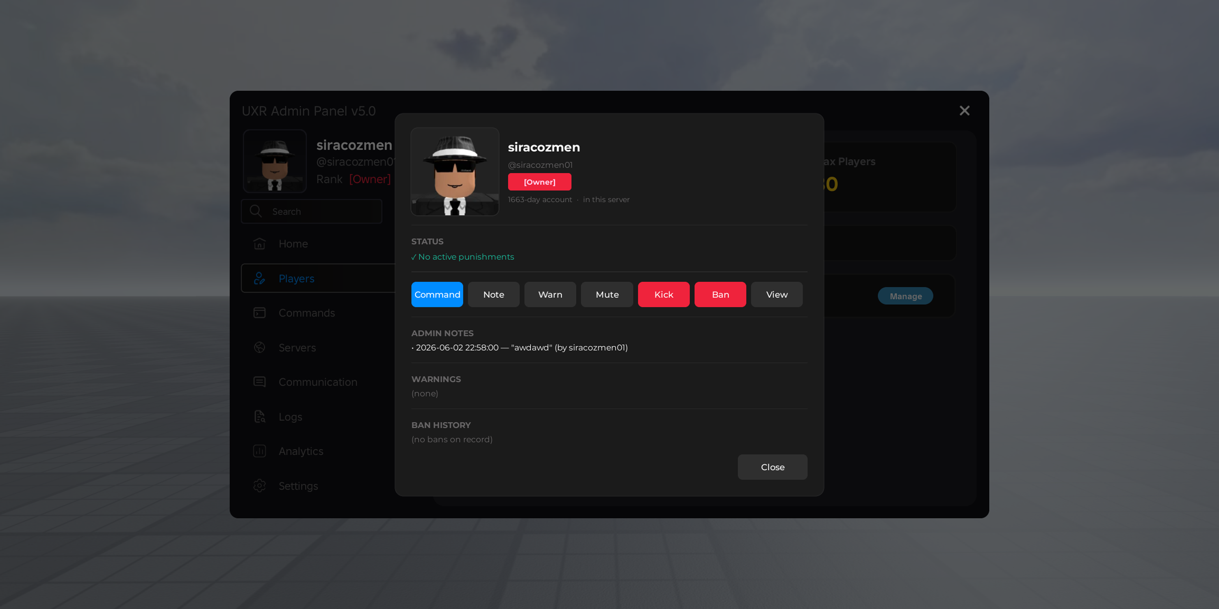Click the search magnifier icon
Viewport: 1219px width, 609px height.
pos(256,211)
